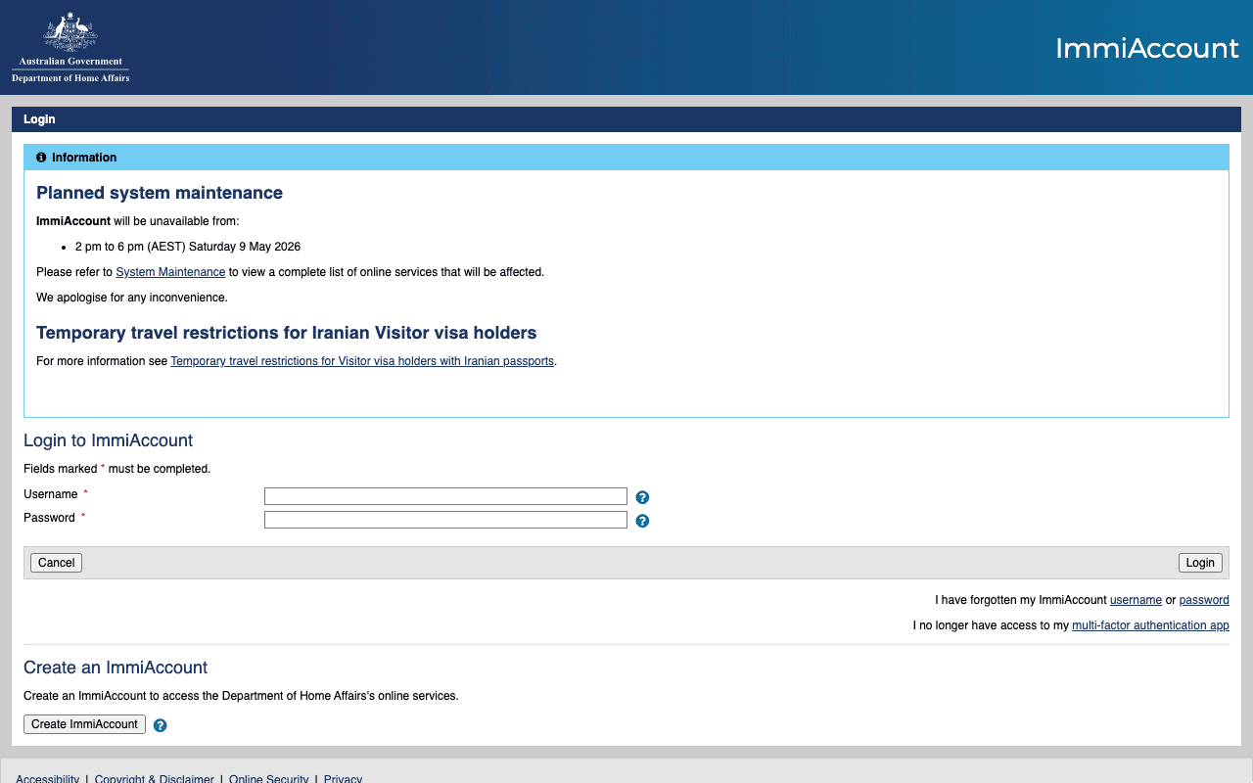Click the Information notice icon
Screen dimensions: 1253x783
pos(41,158)
